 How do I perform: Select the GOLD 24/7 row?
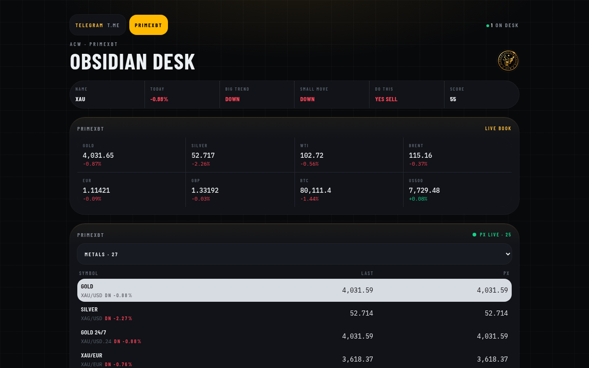[294, 336]
